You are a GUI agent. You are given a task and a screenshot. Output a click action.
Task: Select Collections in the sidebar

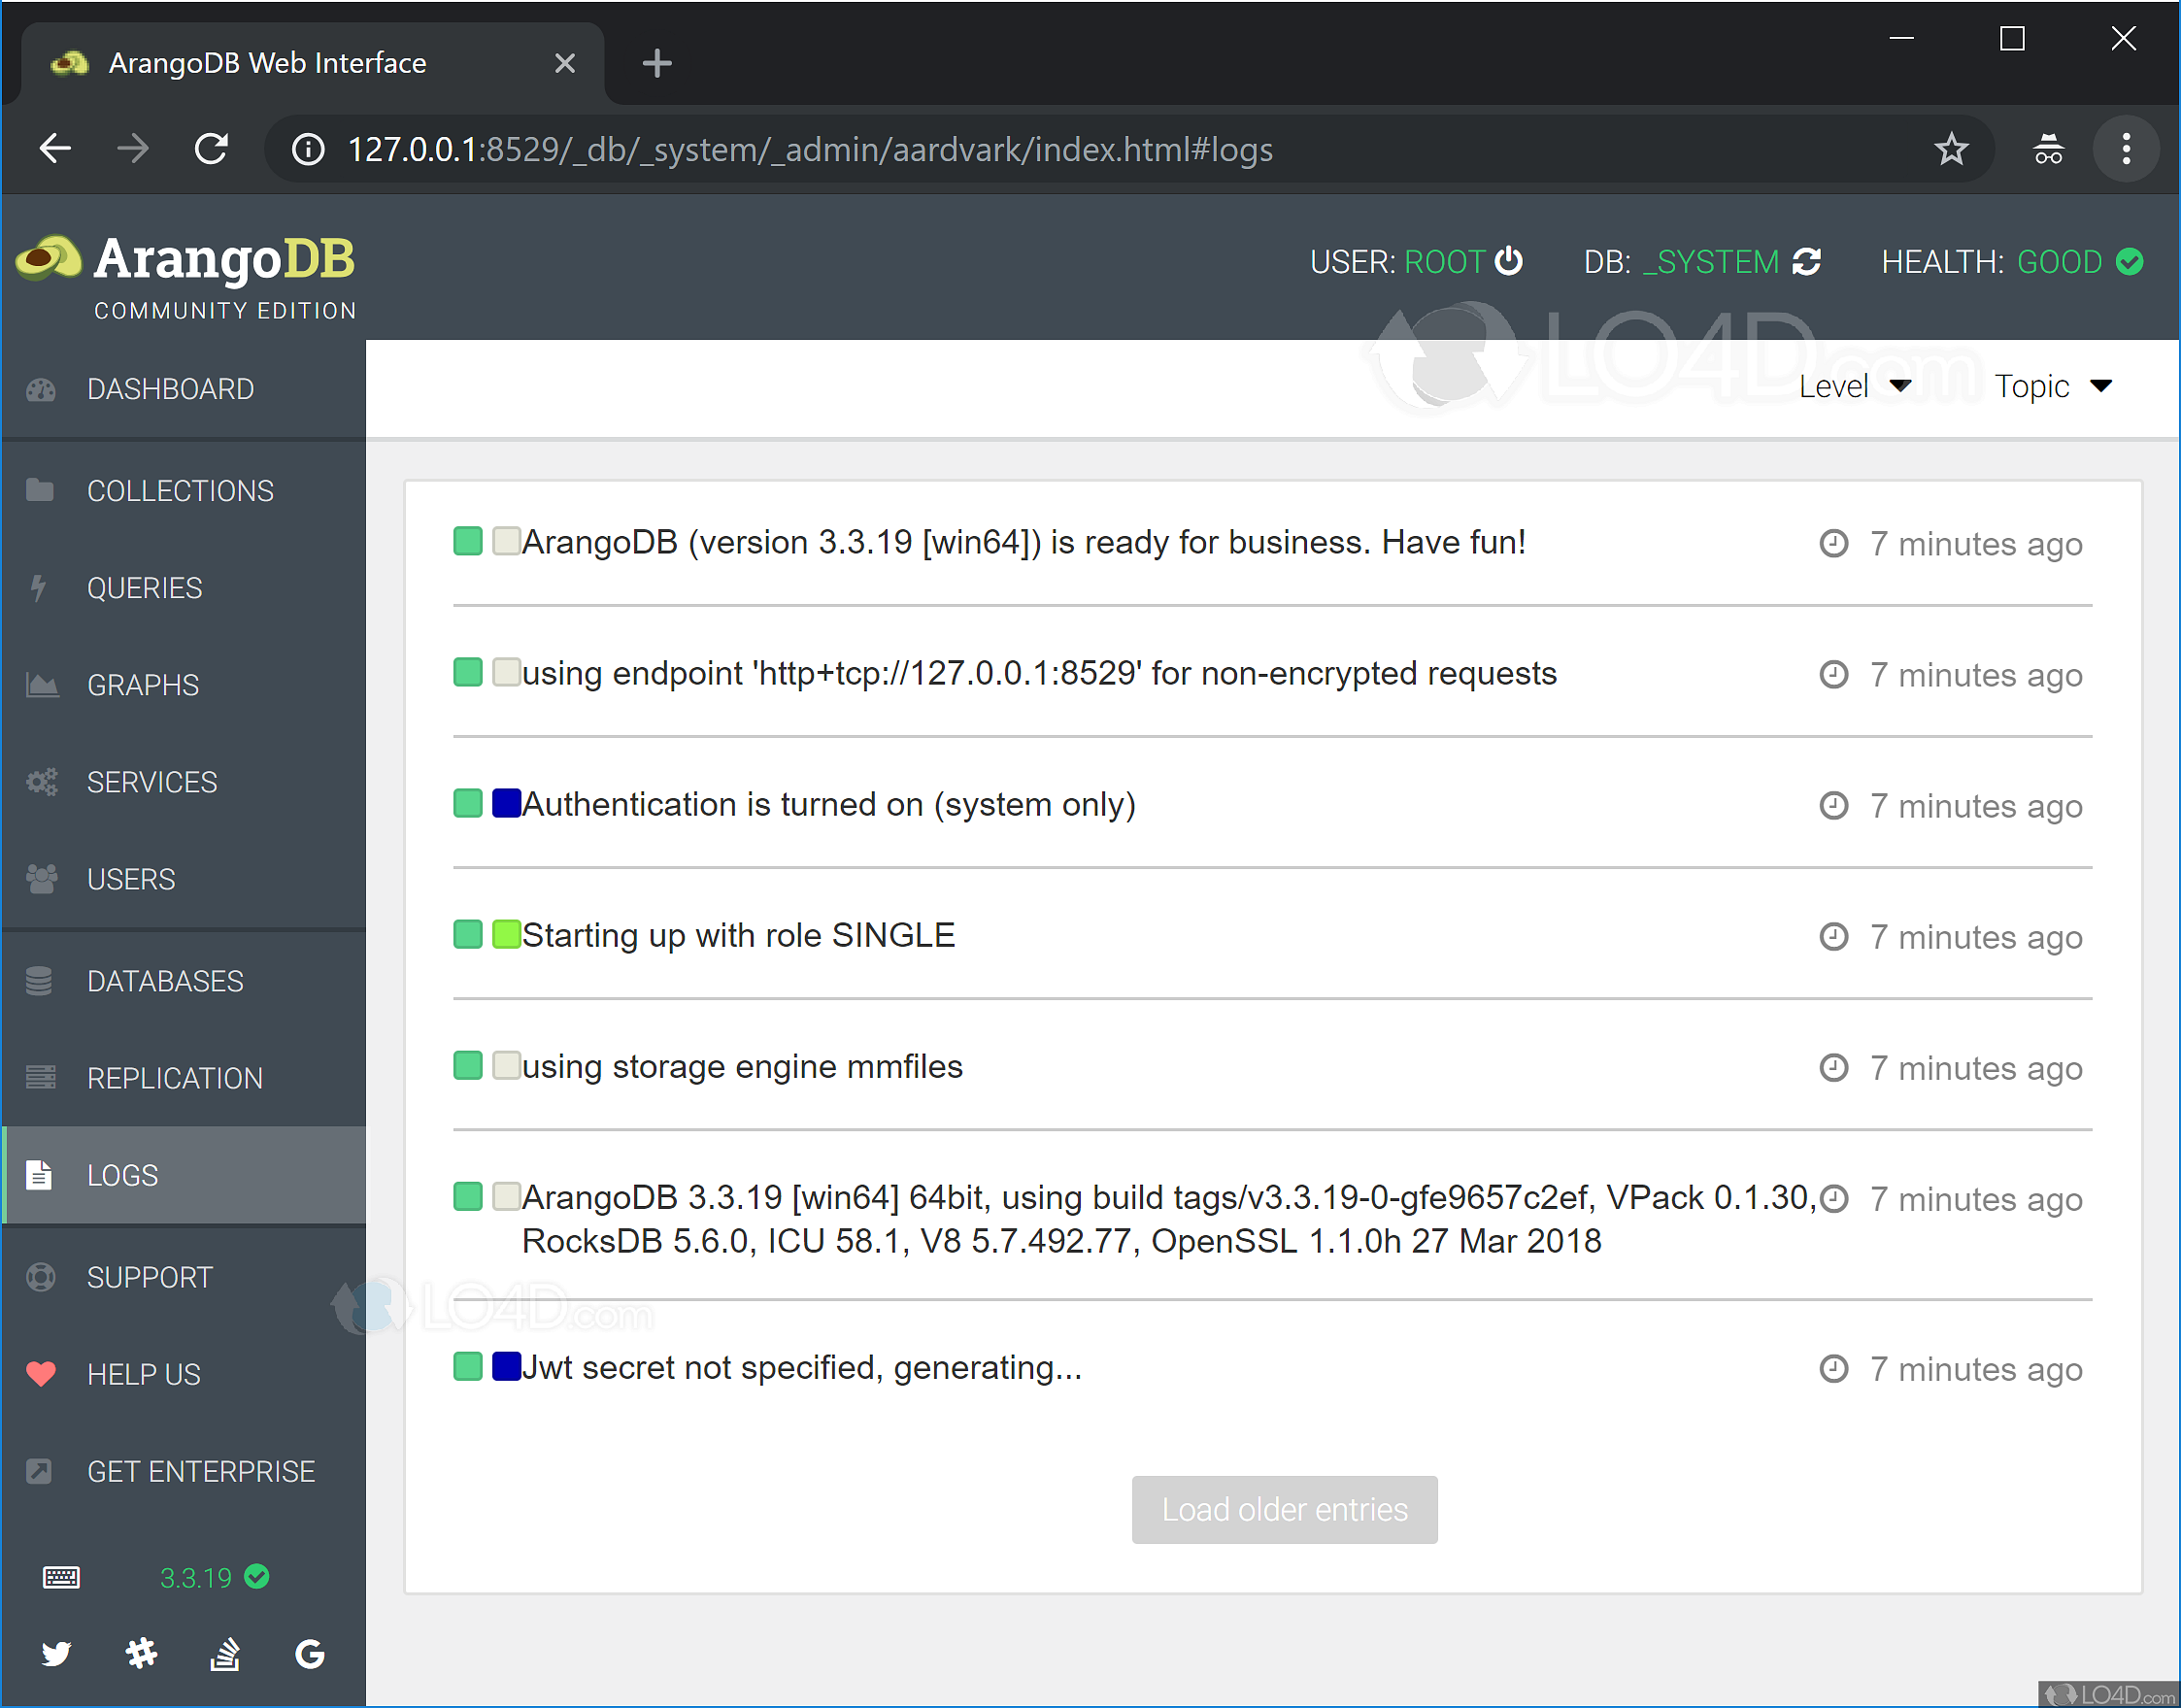(180, 490)
